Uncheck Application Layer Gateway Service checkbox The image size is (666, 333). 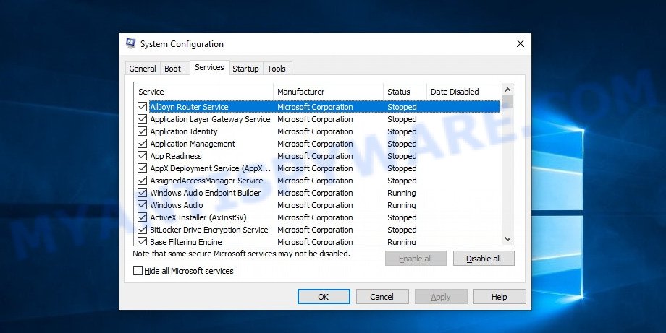(143, 119)
